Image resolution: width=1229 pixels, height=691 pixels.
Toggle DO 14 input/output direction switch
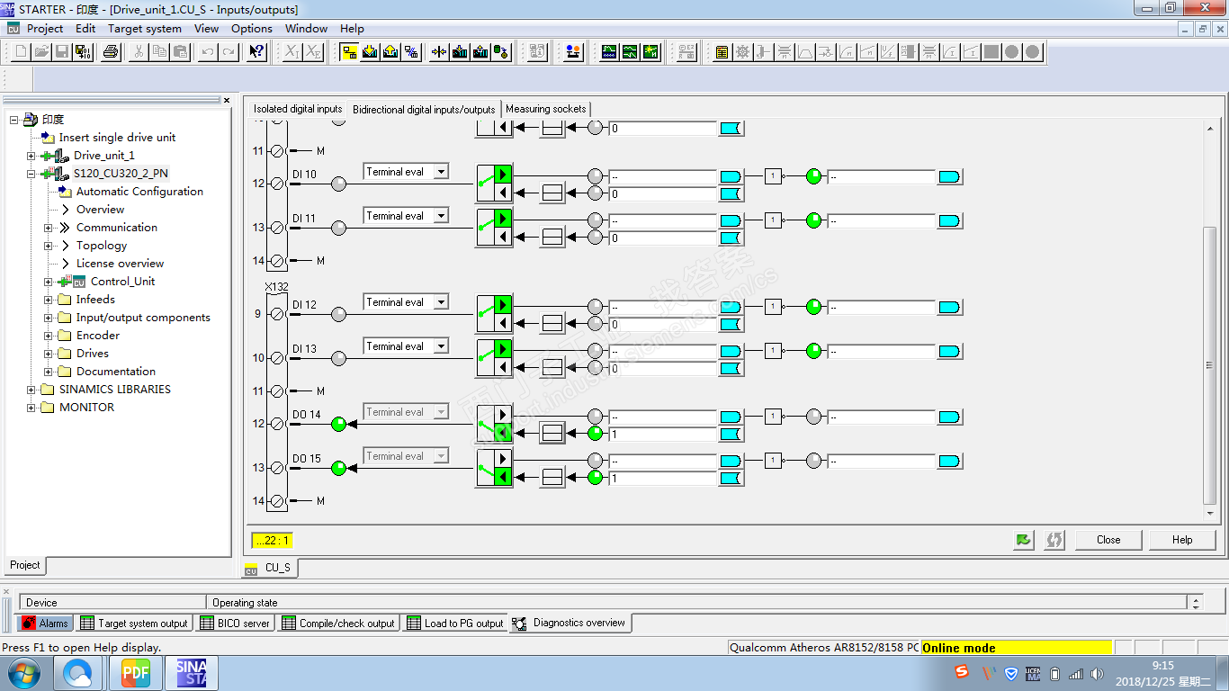coord(494,423)
